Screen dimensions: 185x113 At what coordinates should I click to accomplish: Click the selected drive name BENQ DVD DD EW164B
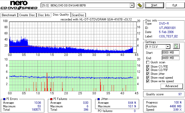pyautogui.click(x=68, y=5)
